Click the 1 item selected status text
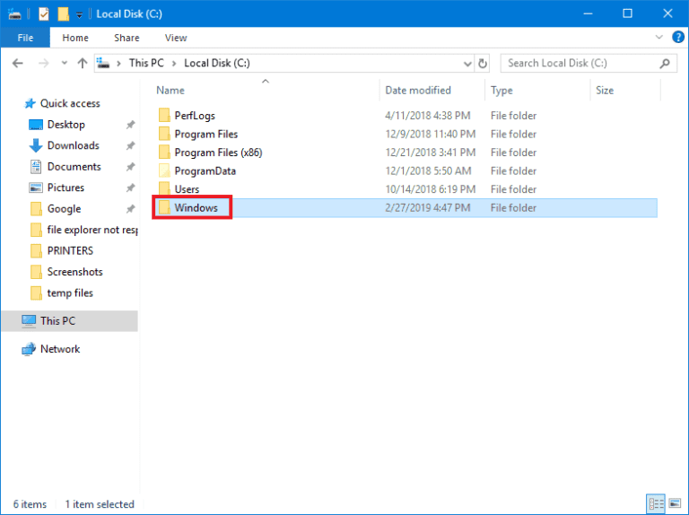The width and height of the screenshot is (689, 515). 100,504
